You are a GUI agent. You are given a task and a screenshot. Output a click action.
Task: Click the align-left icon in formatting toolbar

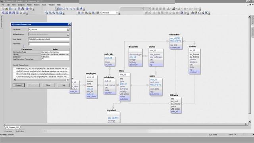(153, 9)
